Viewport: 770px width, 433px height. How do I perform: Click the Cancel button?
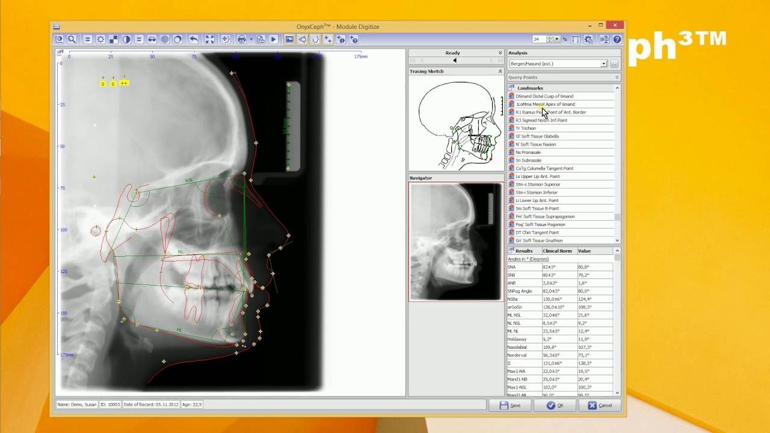click(600, 405)
